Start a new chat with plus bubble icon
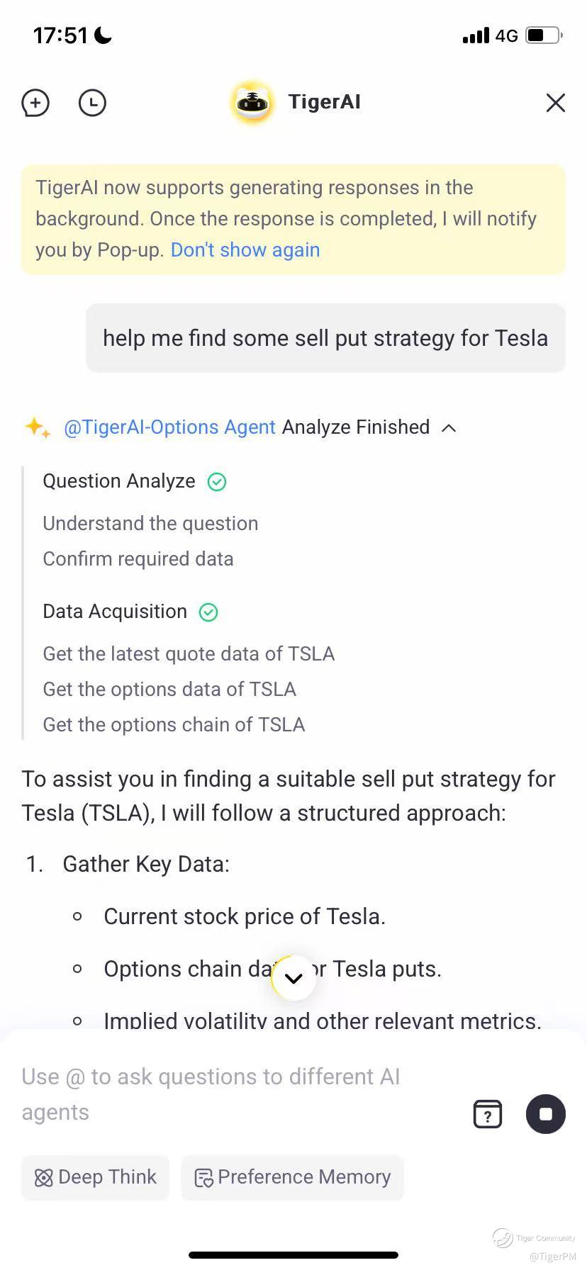The image size is (587, 1270). tap(35, 103)
